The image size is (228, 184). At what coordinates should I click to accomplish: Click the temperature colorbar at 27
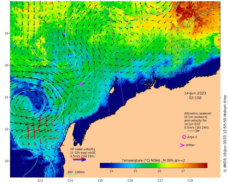coord(183,165)
